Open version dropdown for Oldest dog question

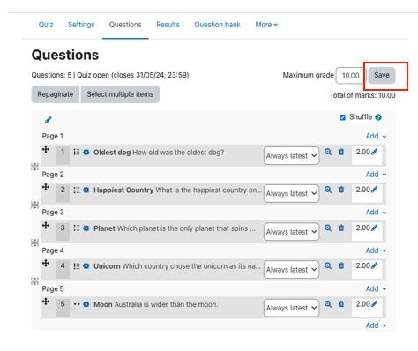click(x=291, y=156)
